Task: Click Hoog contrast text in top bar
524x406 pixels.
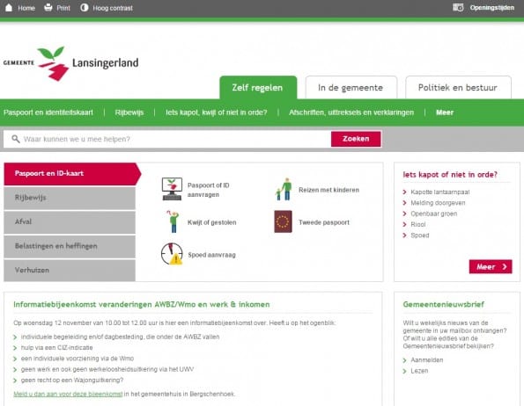Action: click(x=113, y=8)
